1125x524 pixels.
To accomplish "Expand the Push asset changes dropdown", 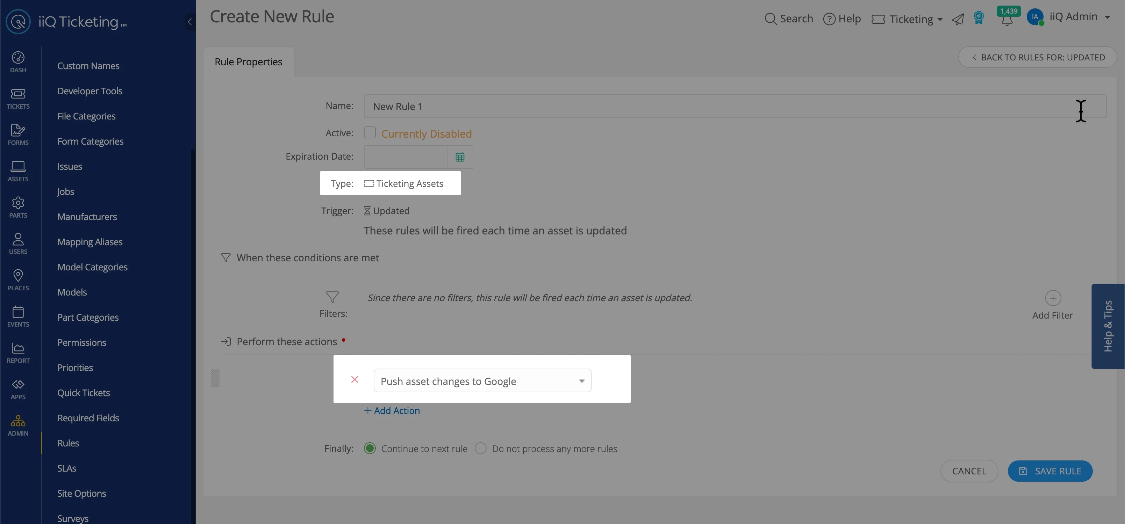I will tap(482, 381).
